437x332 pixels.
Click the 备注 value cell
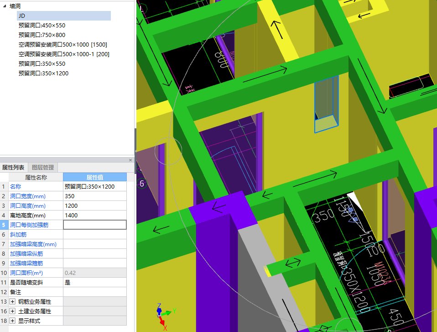pyautogui.click(x=95, y=292)
